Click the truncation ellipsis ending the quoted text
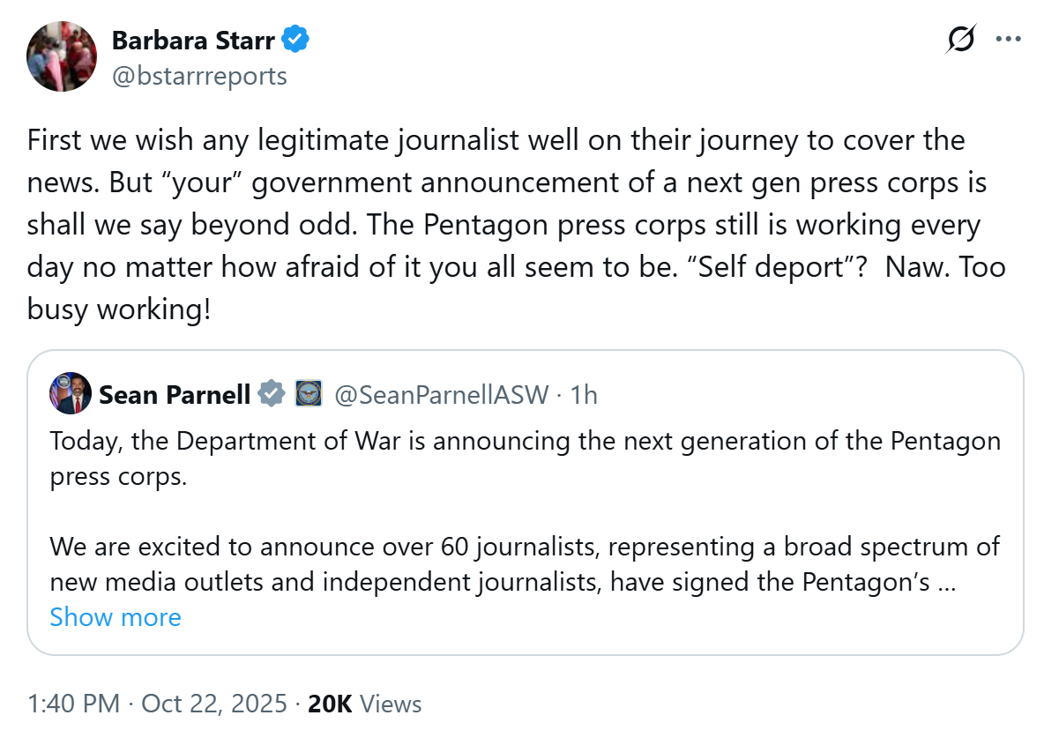This screenshot has height=745, width=1044. [x=949, y=582]
